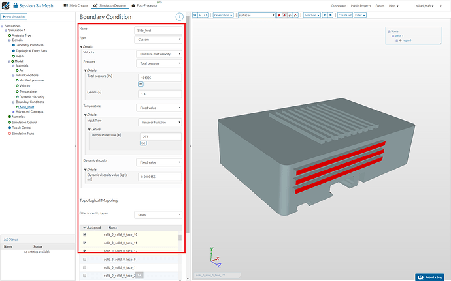Uncheck solid_0_solid_0_face_11 checkbox
451x281 pixels.
tap(84, 243)
